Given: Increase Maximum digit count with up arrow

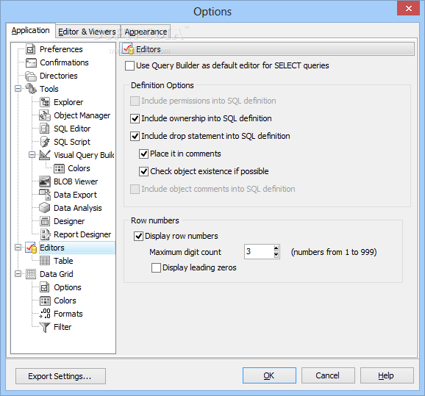Looking at the screenshot, I should click(x=276, y=248).
